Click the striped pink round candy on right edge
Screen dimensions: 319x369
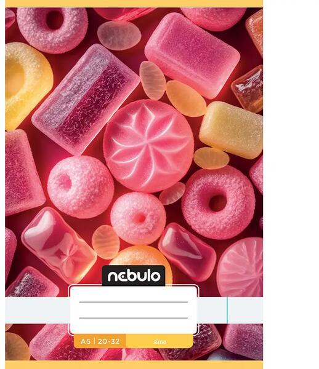coord(240,267)
